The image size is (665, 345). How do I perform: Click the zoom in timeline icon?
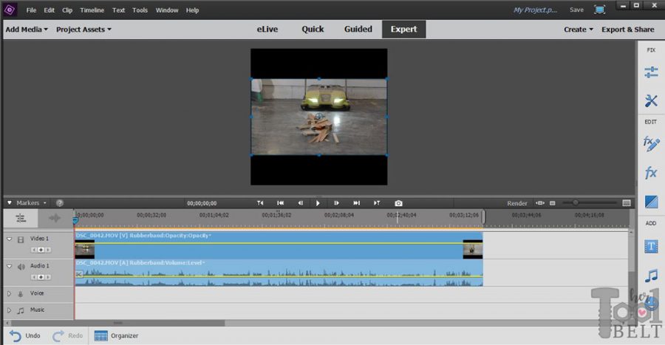[627, 203]
